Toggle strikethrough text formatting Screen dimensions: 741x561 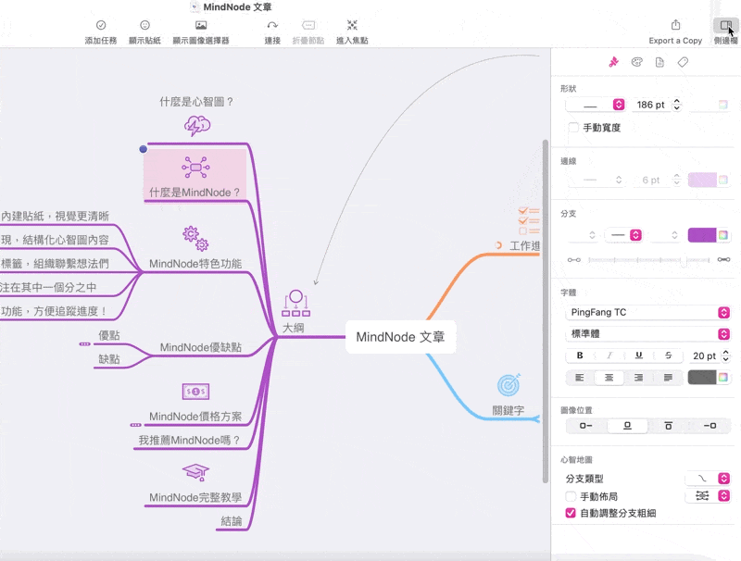(668, 355)
